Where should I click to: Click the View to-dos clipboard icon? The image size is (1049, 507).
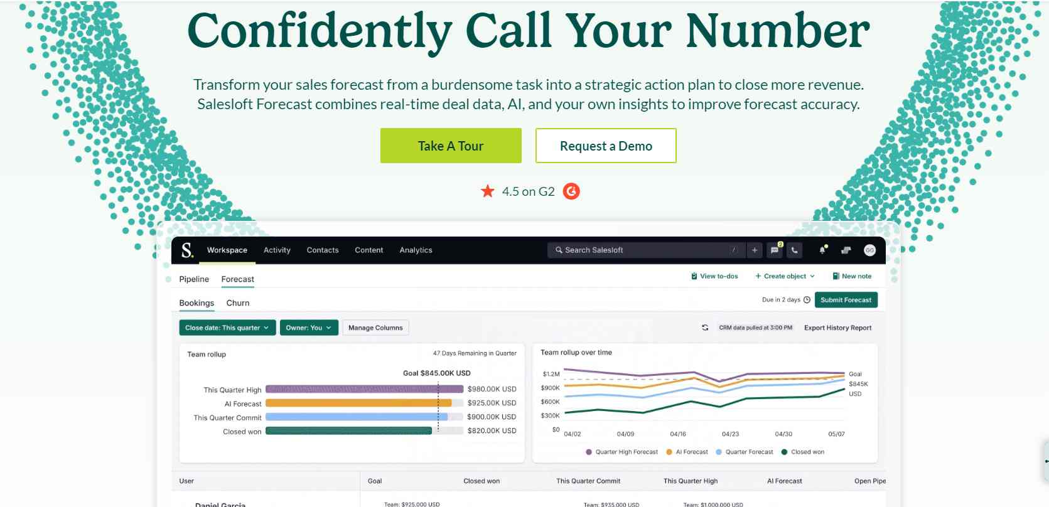pos(694,276)
